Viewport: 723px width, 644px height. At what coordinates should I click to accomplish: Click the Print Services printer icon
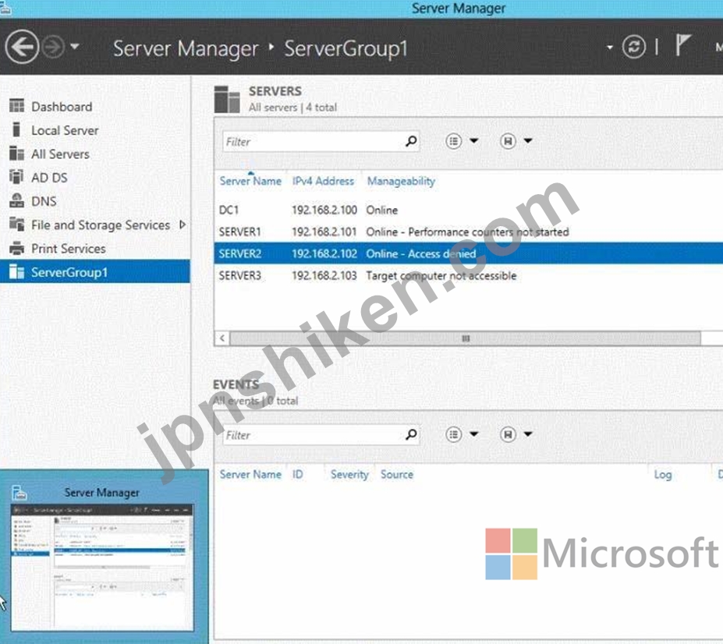(x=16, y=248)
